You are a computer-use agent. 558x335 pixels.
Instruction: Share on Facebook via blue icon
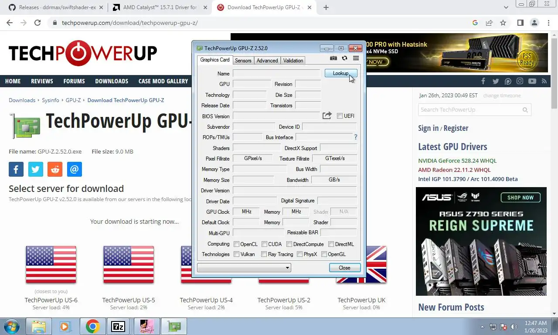click(x=16, y=169)
